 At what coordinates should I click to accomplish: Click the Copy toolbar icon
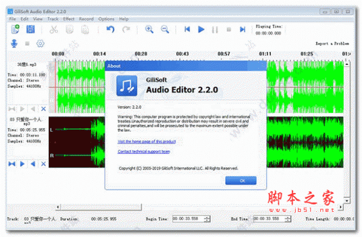69,29
